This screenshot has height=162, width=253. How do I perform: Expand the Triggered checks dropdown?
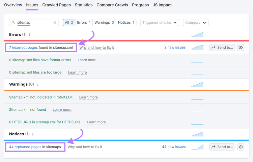tap(160, 23)
